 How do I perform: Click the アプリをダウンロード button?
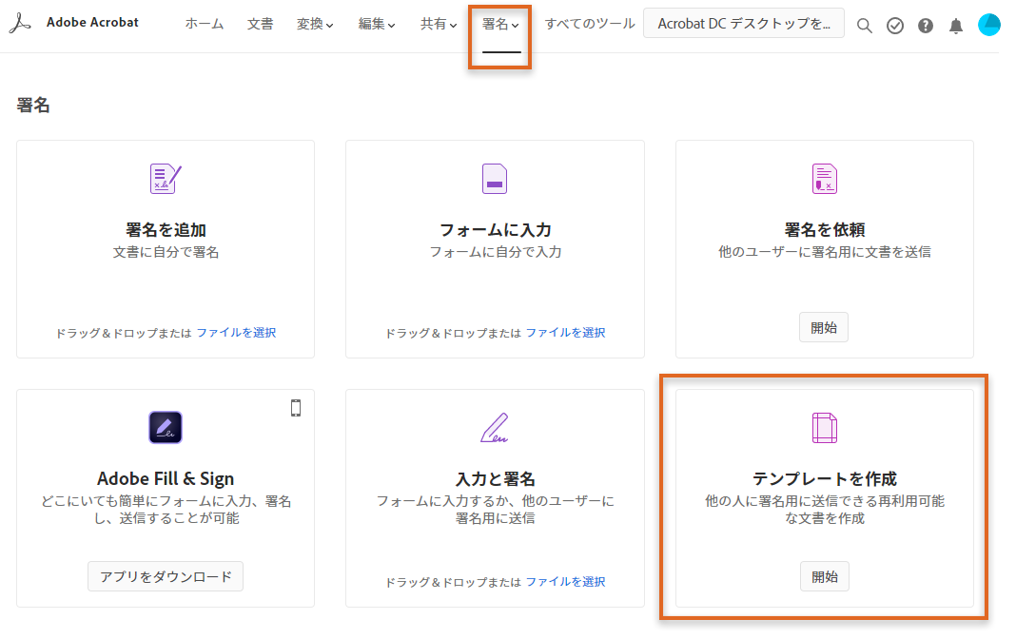tap(165, 575)
